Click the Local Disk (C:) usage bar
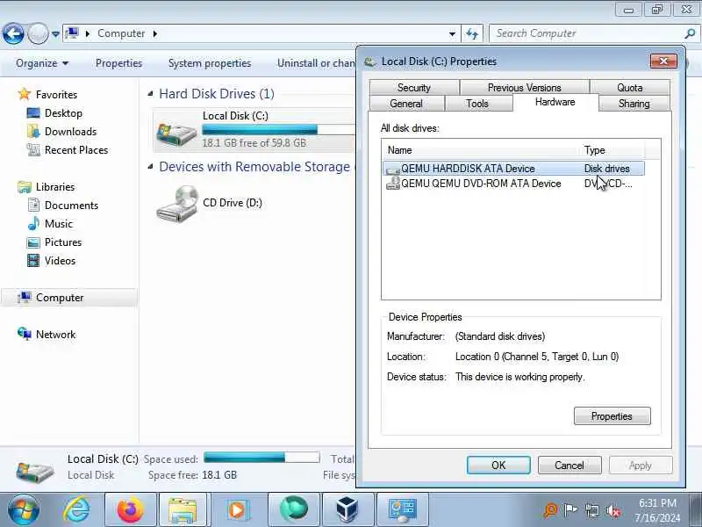 pyautogui.click(x=278, y=130)
